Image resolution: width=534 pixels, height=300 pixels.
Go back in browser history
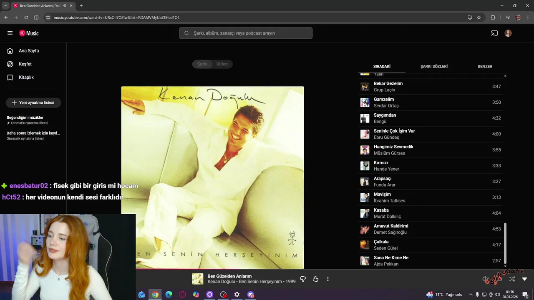(x=6, y=17)
